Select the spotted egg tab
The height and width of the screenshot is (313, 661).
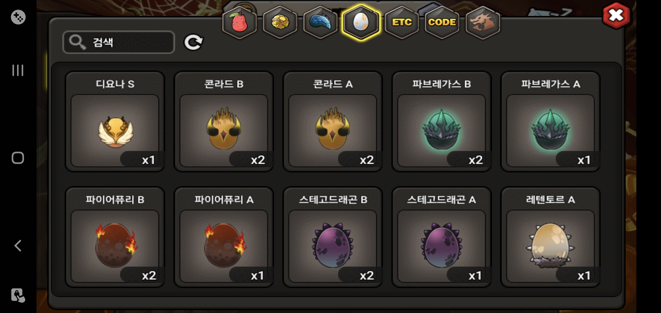[361, 22]
